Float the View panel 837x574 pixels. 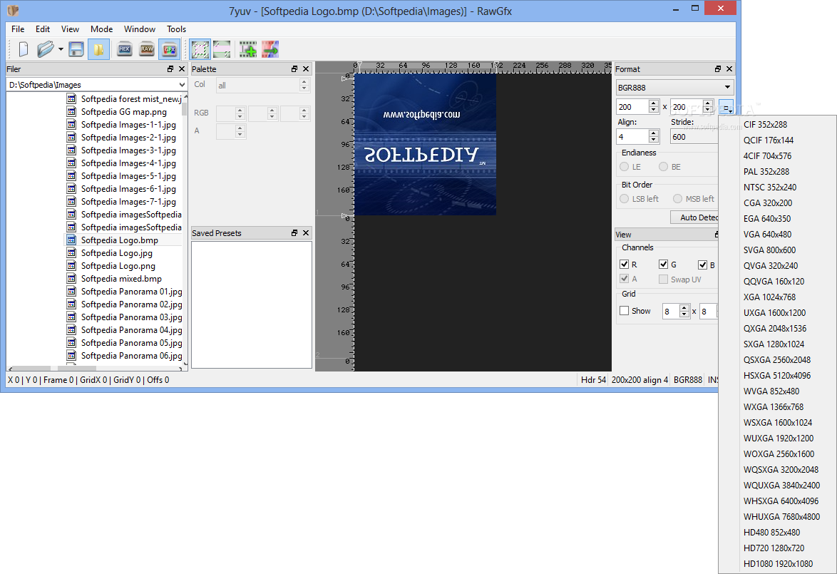tap(717, 235)
